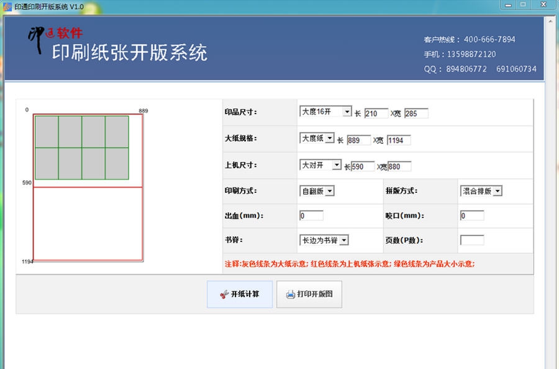Viewport: 559px width, 369px height.
Task: Open the 上机尺寸 dropdown showing 大对开
Action: [338, 165]
